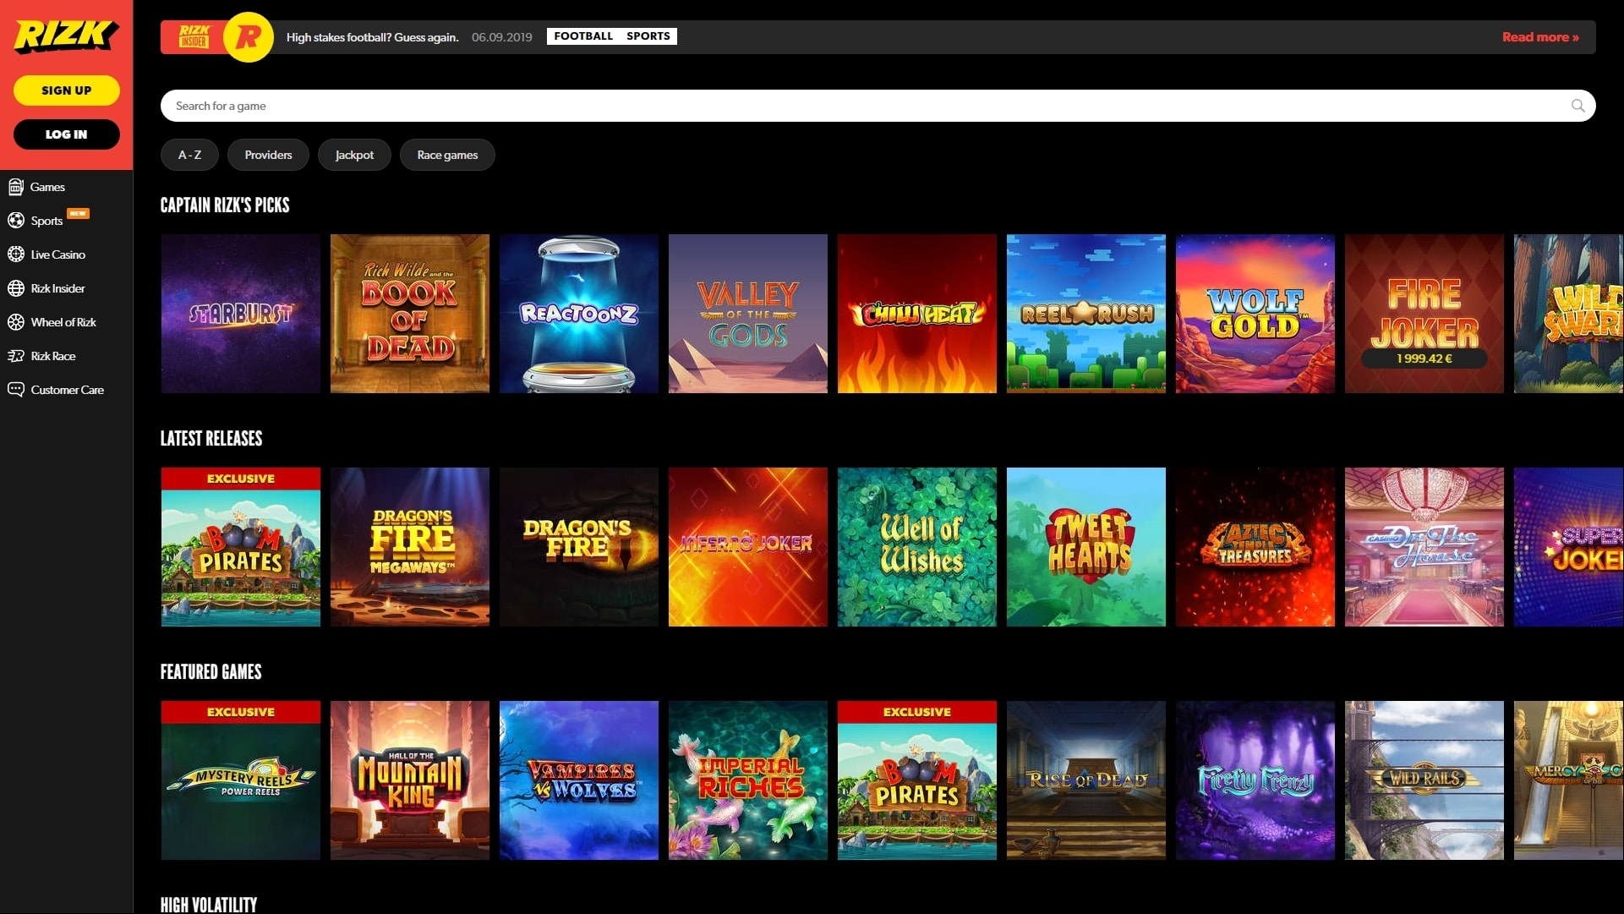Enable the Race games filter
This screenshot has height=914, width=1624.
[x=447, y=155]
